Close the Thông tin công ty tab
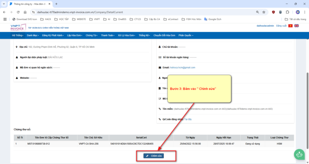The image size is (309, 164). click(49, 4)
